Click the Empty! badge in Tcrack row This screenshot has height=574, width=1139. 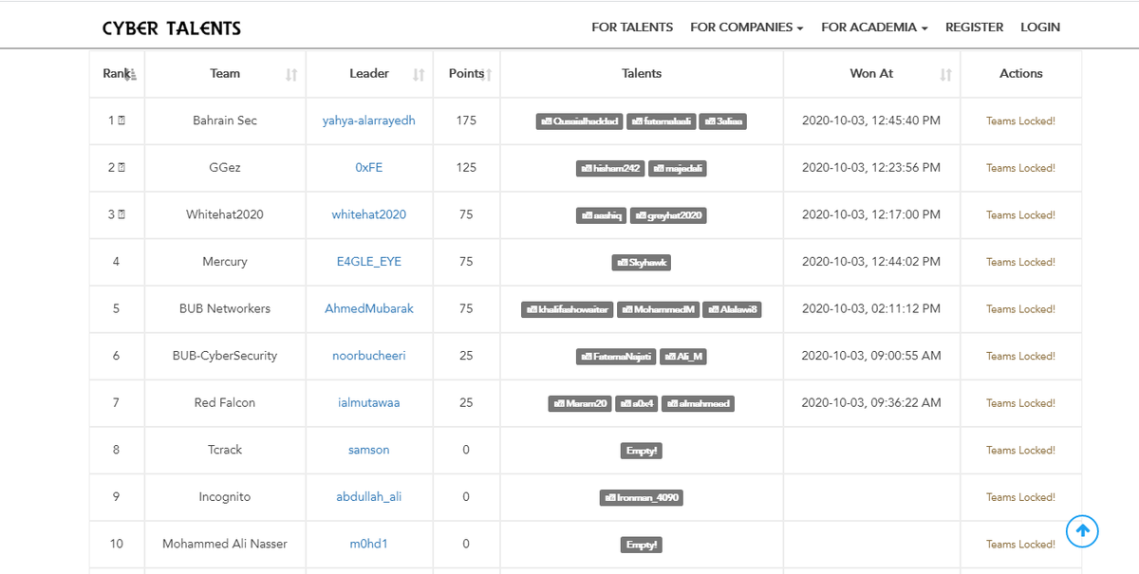pos(642,451)
